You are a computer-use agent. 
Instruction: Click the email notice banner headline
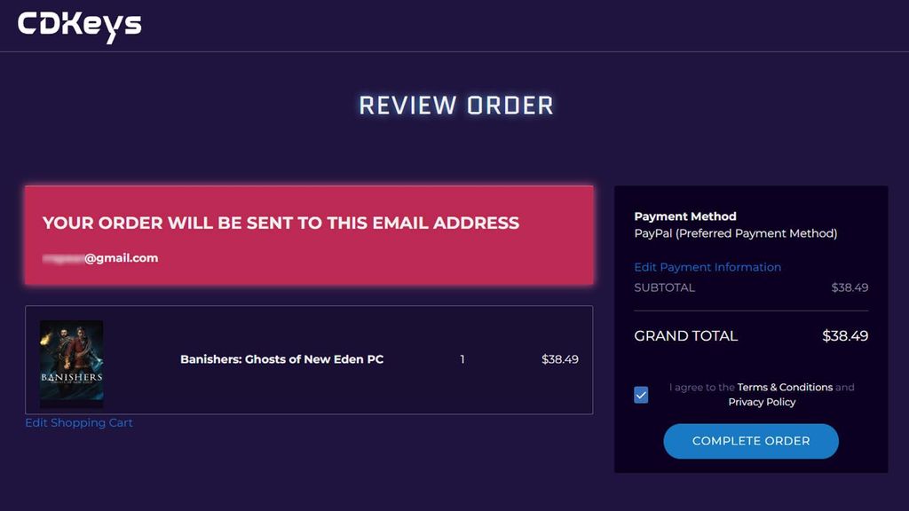281,223
